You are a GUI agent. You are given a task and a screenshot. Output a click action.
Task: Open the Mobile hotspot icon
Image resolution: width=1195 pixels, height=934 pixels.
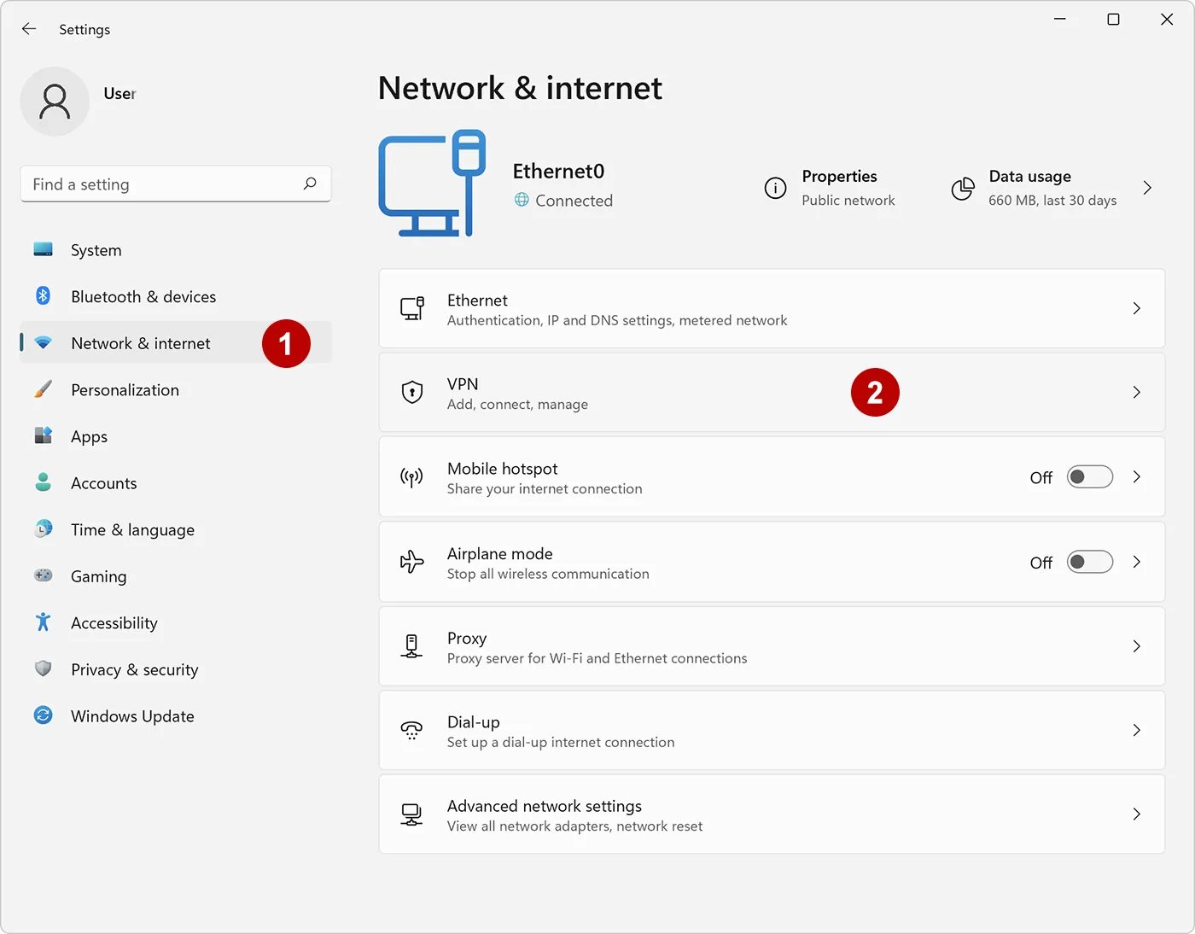[x=412, y=476]
